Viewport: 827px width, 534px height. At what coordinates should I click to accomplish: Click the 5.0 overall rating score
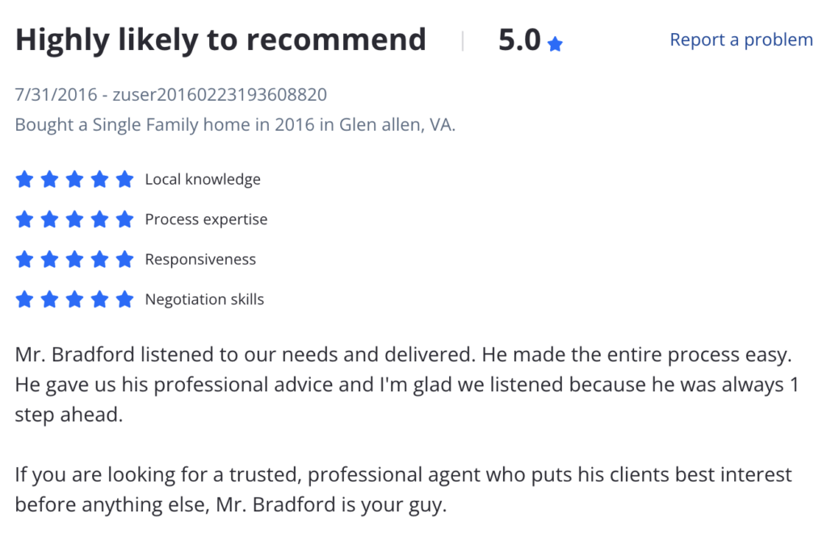pyautogui.click(x=519, y=40)
